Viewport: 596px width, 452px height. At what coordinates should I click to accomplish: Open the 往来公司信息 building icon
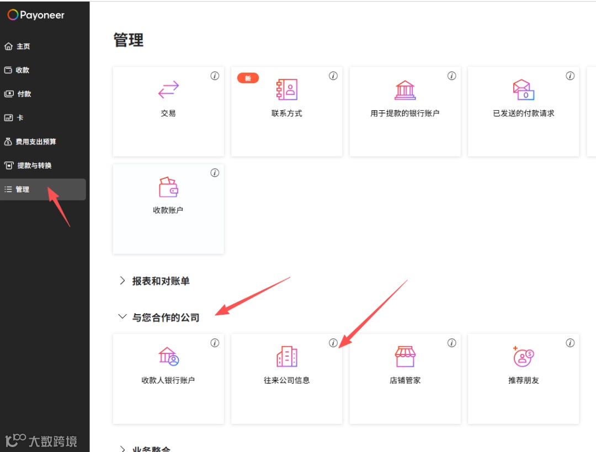pos(286,356)
